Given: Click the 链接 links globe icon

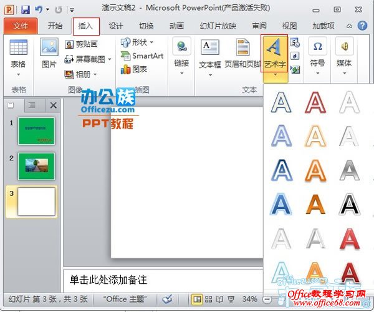Looking at the screenshot, I should (182, 46).
